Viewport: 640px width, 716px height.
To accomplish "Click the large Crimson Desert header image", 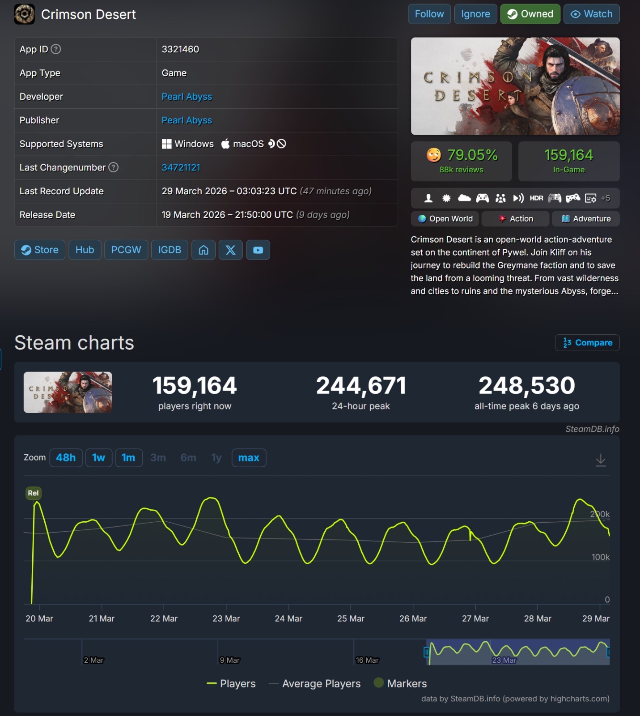I will tap(515, 86).
